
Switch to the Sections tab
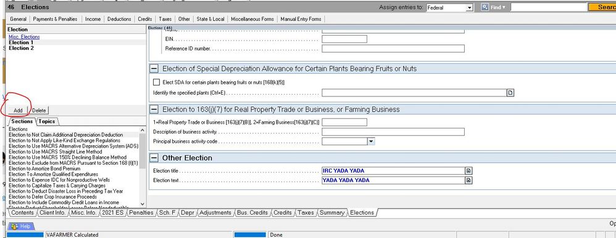[x=22, y=121]
